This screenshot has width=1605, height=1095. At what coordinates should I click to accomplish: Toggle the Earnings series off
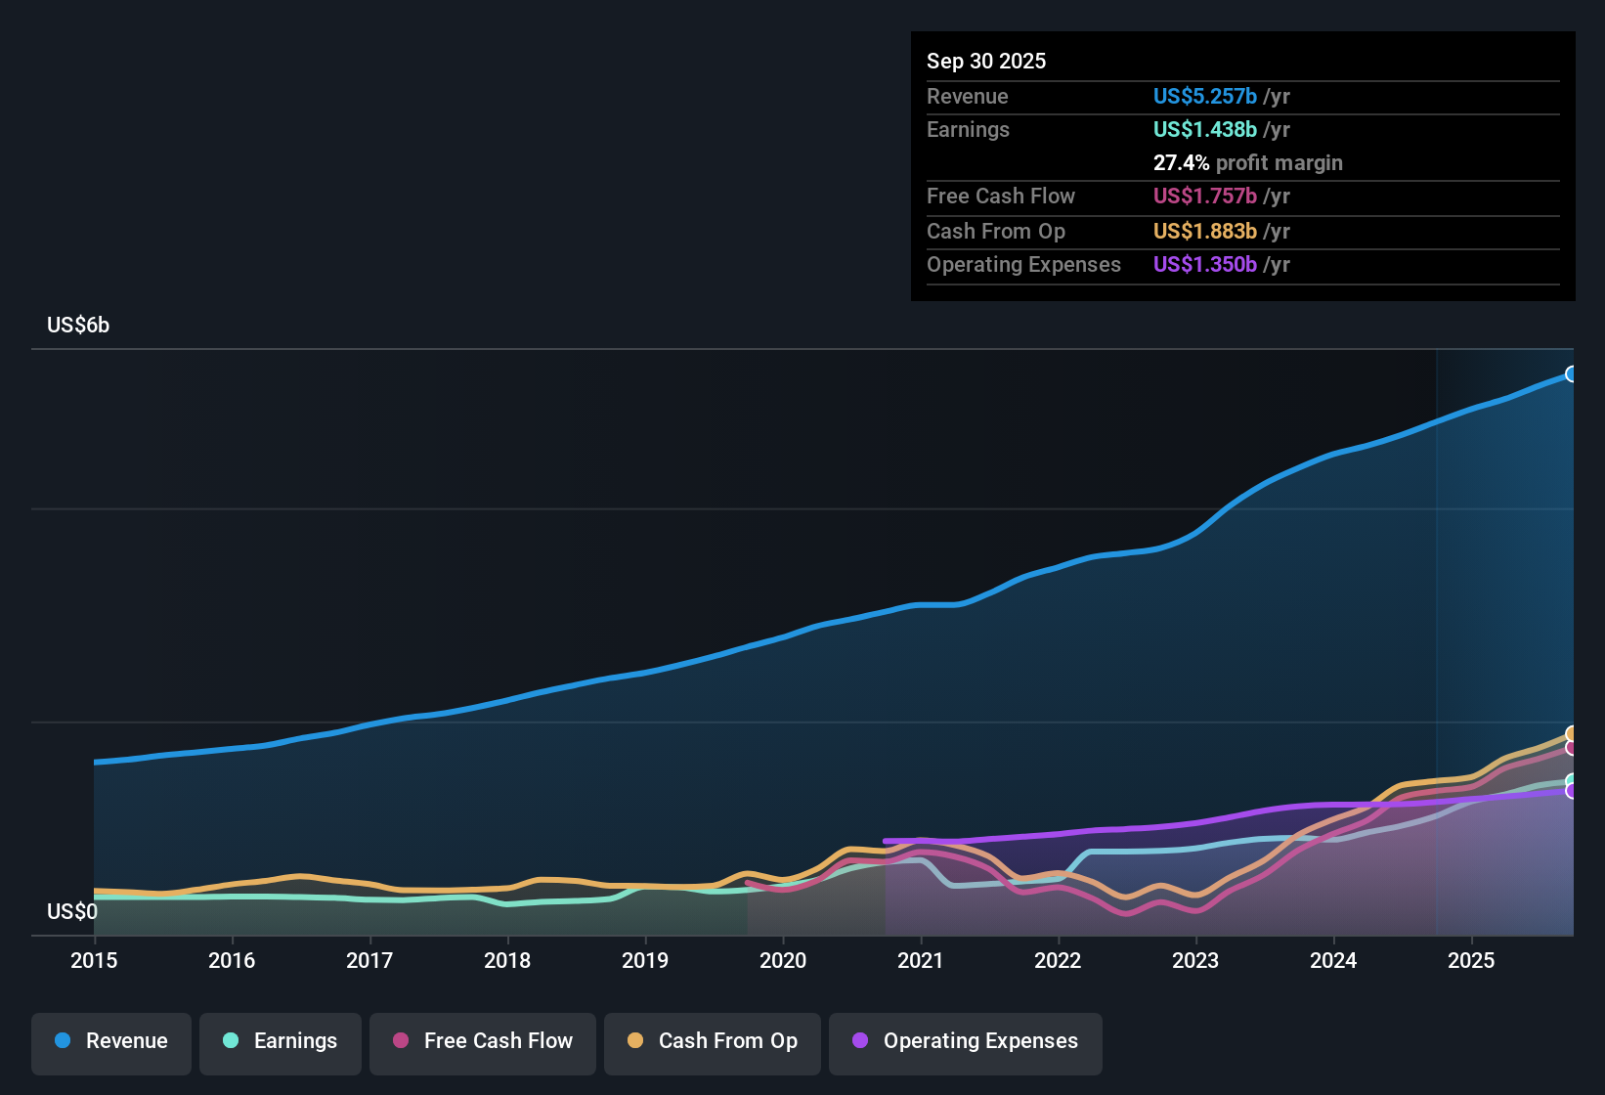[x=281, y=1041]
